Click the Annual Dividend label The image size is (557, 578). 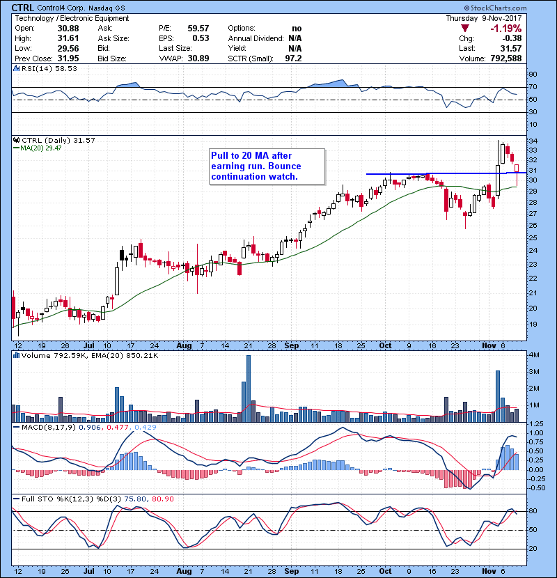(256, 38)
